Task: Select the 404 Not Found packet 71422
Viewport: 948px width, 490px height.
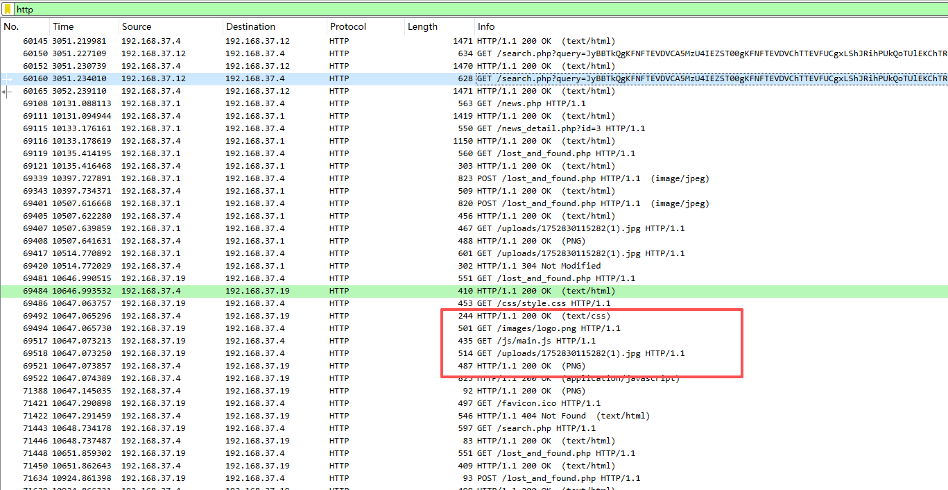Action: tap(277, 416)
